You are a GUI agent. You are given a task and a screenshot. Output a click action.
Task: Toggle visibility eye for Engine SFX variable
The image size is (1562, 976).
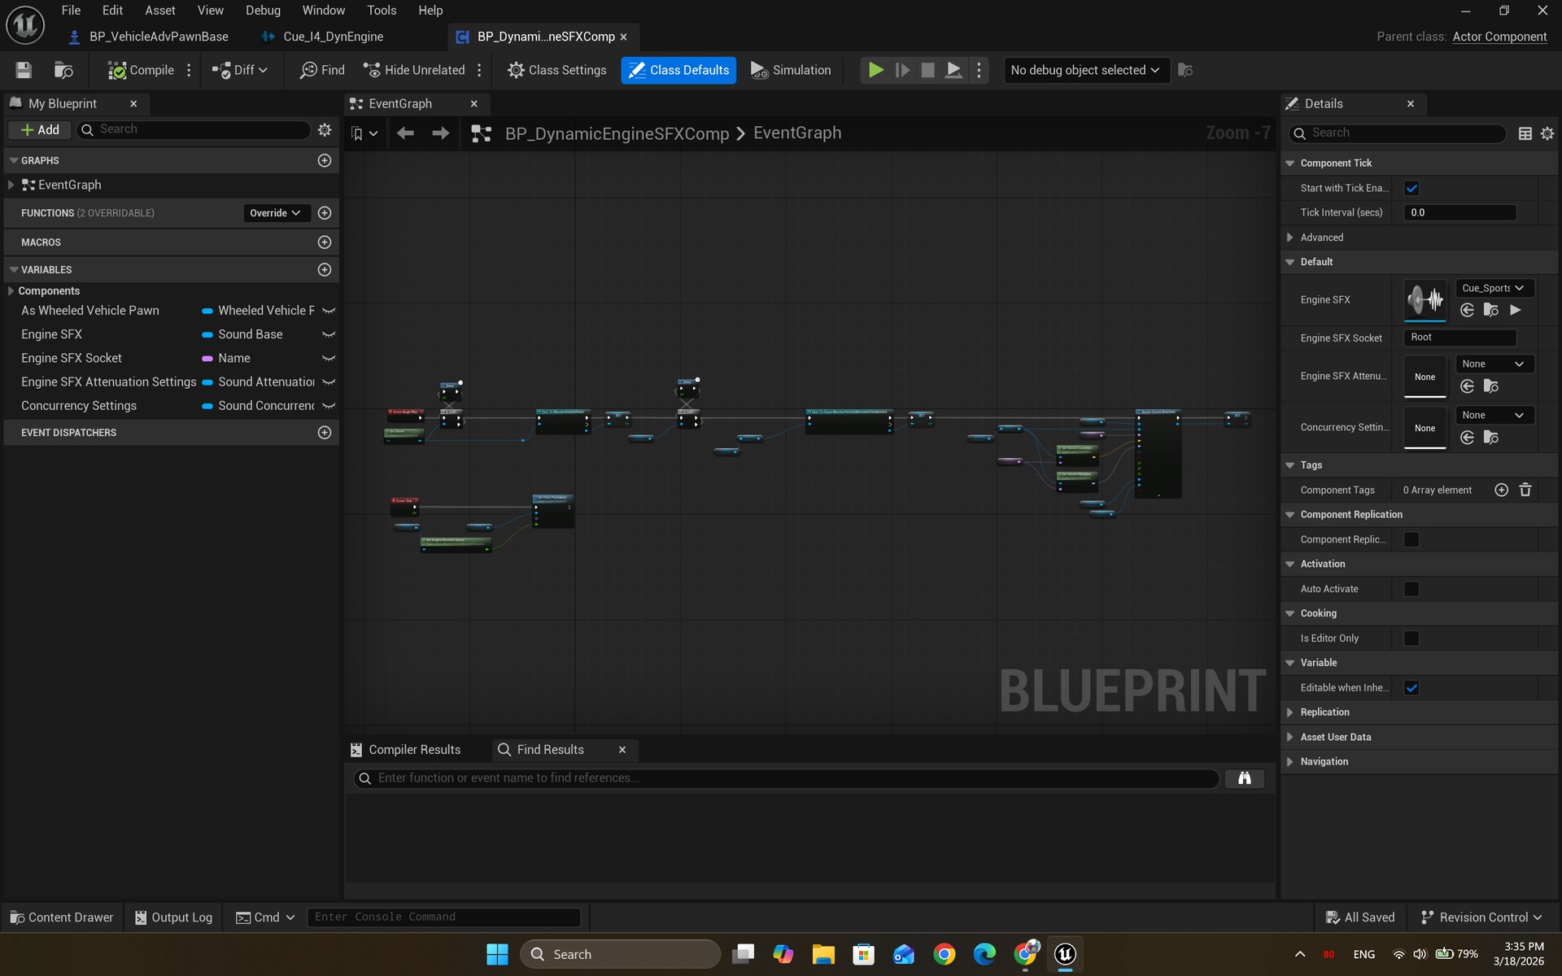[x=329, y=334]
